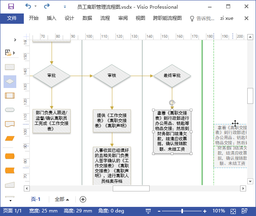The height and width of the screenshot is (216, 256).
Task: Switch to the 开始 ribbon tab
Action: click(34, 18)
